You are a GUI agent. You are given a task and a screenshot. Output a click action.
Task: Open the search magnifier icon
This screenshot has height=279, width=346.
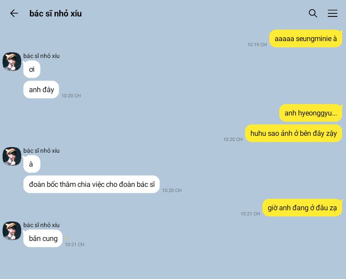click(313, 13)
